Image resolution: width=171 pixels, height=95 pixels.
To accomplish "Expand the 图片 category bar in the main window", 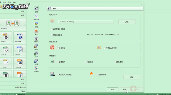I will [13, 79].
